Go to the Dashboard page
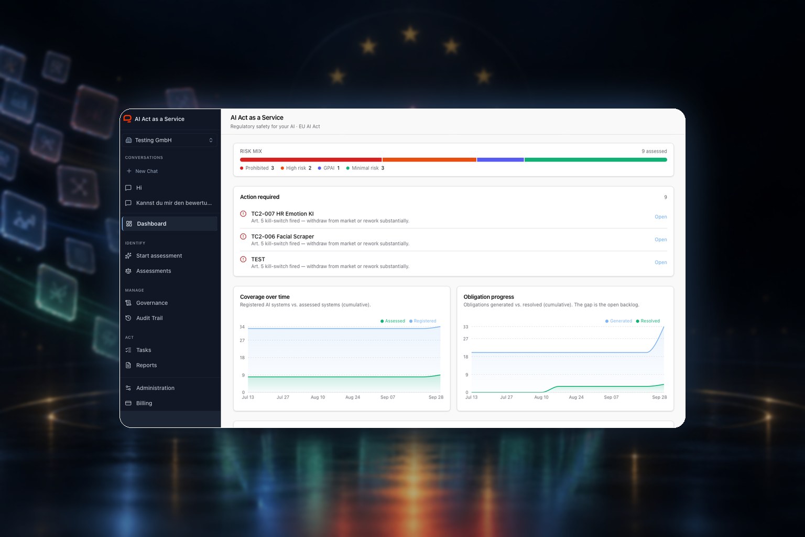The height and width of the screenshot is (537, 805). tap(170, 224)
